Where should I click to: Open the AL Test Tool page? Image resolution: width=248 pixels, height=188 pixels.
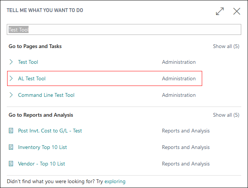click(32, 78)
